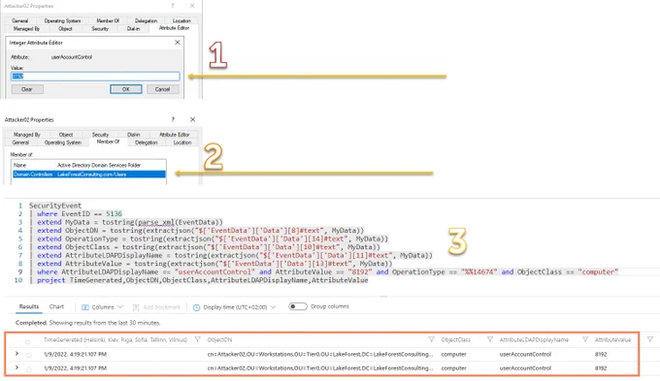Click the userAccountControl Value input field
Viewport: 660px width, 381px height.
point(95,77)
